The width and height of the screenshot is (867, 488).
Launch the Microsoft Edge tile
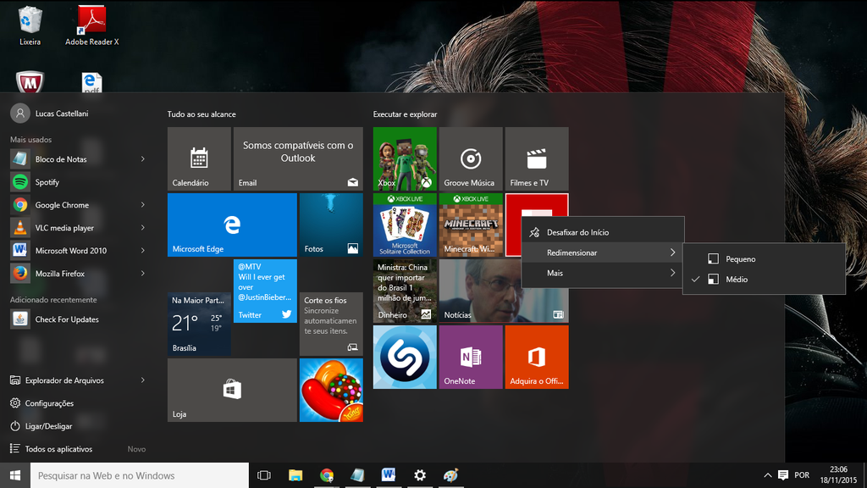[x=232, y=225]
